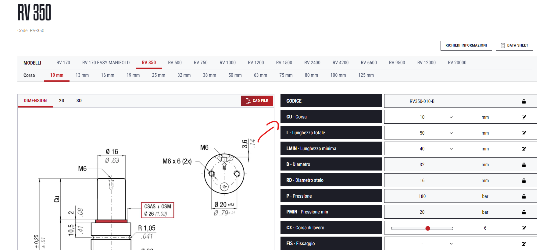Click lock icon in RD - Diametro stelo row
Image resolution: width=543 pixels, height=250 pixels.
coord(524,181)
